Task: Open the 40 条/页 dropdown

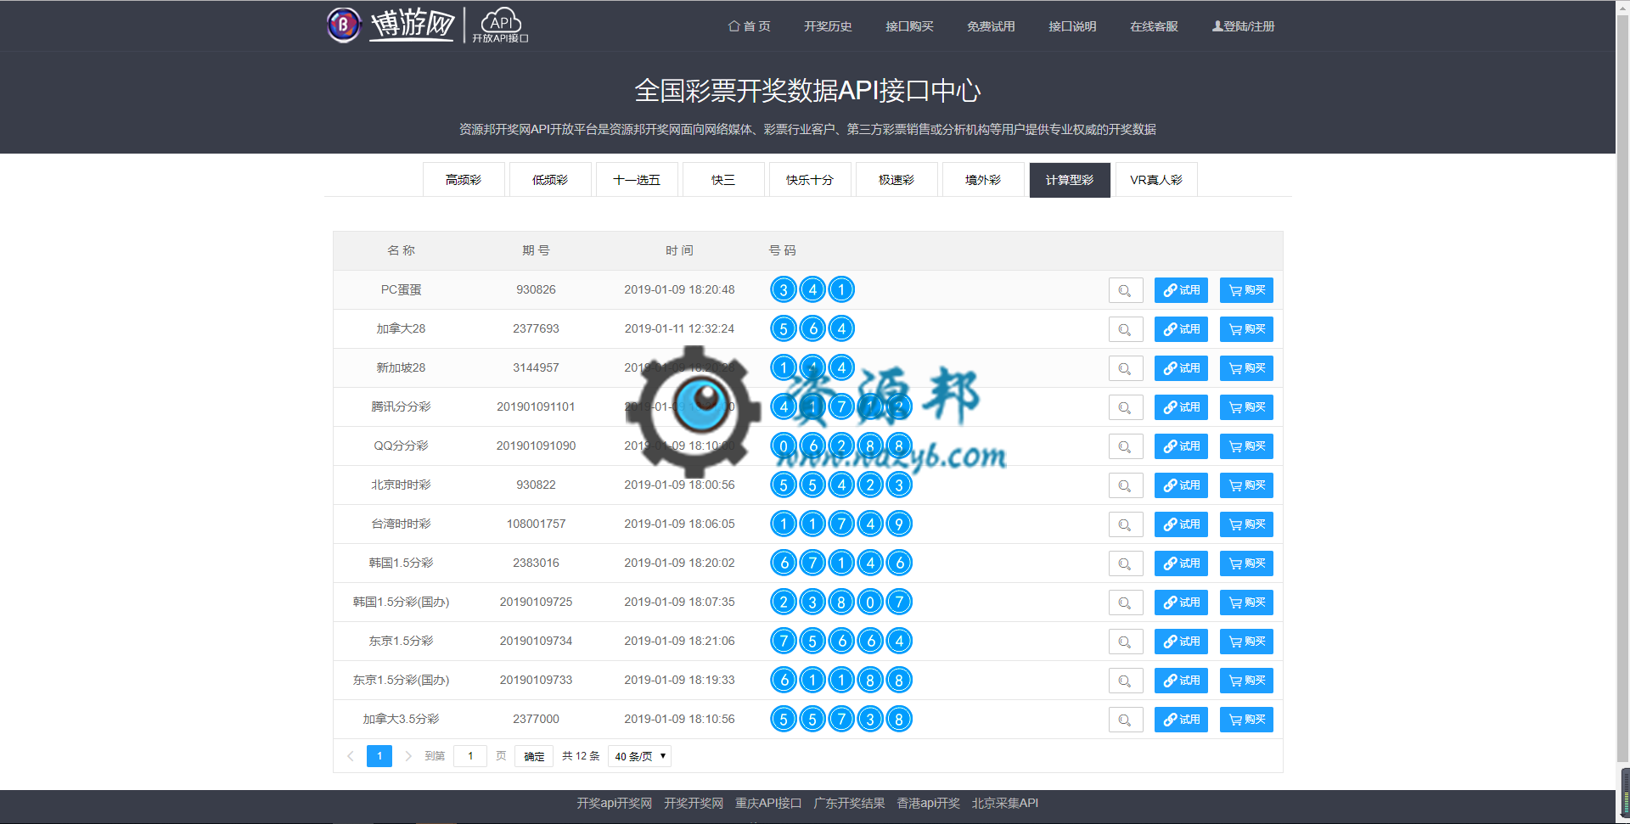Action: coord(639,756)
